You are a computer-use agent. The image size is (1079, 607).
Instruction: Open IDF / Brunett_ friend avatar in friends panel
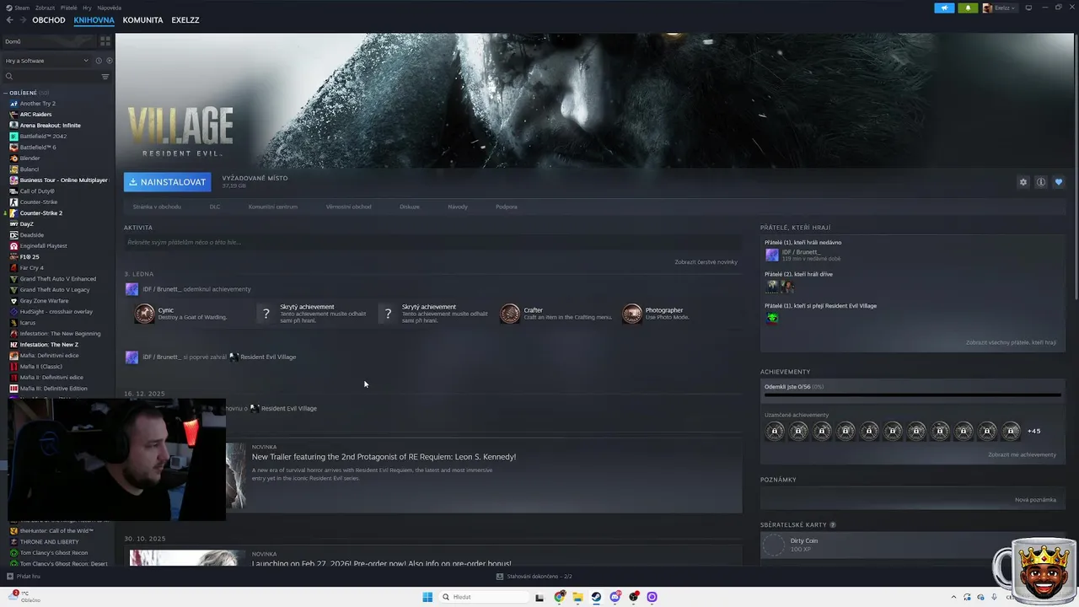tap(772, 255)
